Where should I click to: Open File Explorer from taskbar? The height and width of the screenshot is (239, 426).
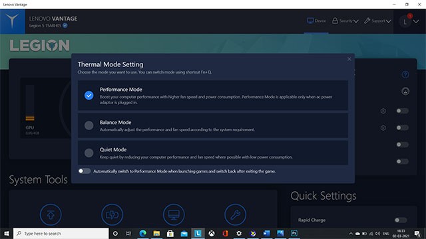point(156,233)
